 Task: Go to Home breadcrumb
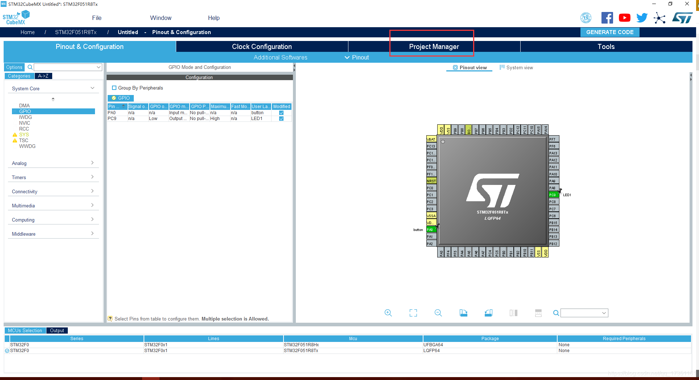pos(28,32)
